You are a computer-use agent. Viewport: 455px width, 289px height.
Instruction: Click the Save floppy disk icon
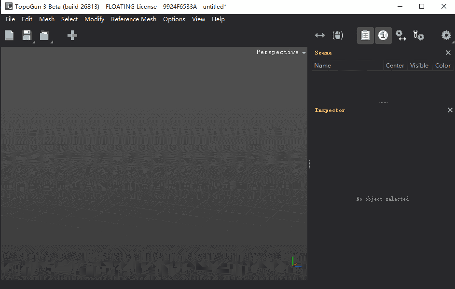[x=27, y=35]
